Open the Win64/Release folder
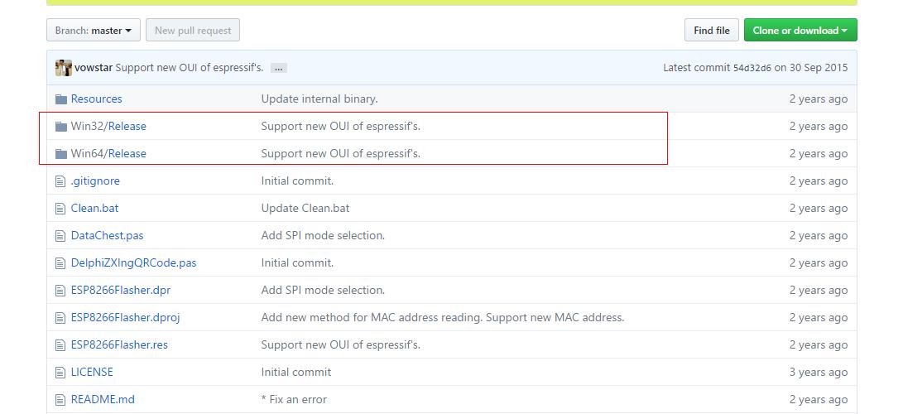The width and height of the screenshot is (903, 414). pyautogui.click(x=108, y=154)
